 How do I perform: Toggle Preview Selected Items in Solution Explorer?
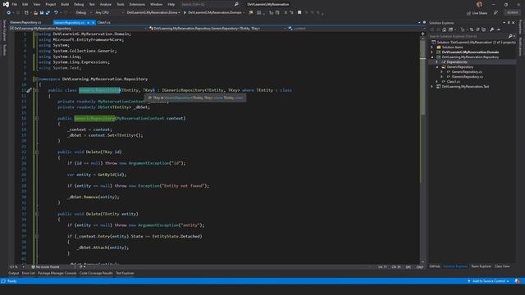[498, 29]
